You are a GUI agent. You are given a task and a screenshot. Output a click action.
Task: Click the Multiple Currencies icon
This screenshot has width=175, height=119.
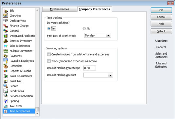6,51
